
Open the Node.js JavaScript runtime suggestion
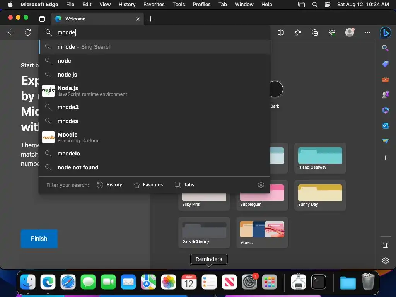[154, 91]
